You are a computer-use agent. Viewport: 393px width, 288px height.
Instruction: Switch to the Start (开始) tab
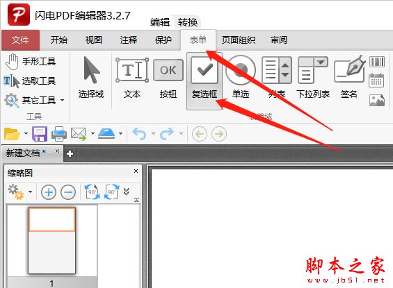click(59, 40)
